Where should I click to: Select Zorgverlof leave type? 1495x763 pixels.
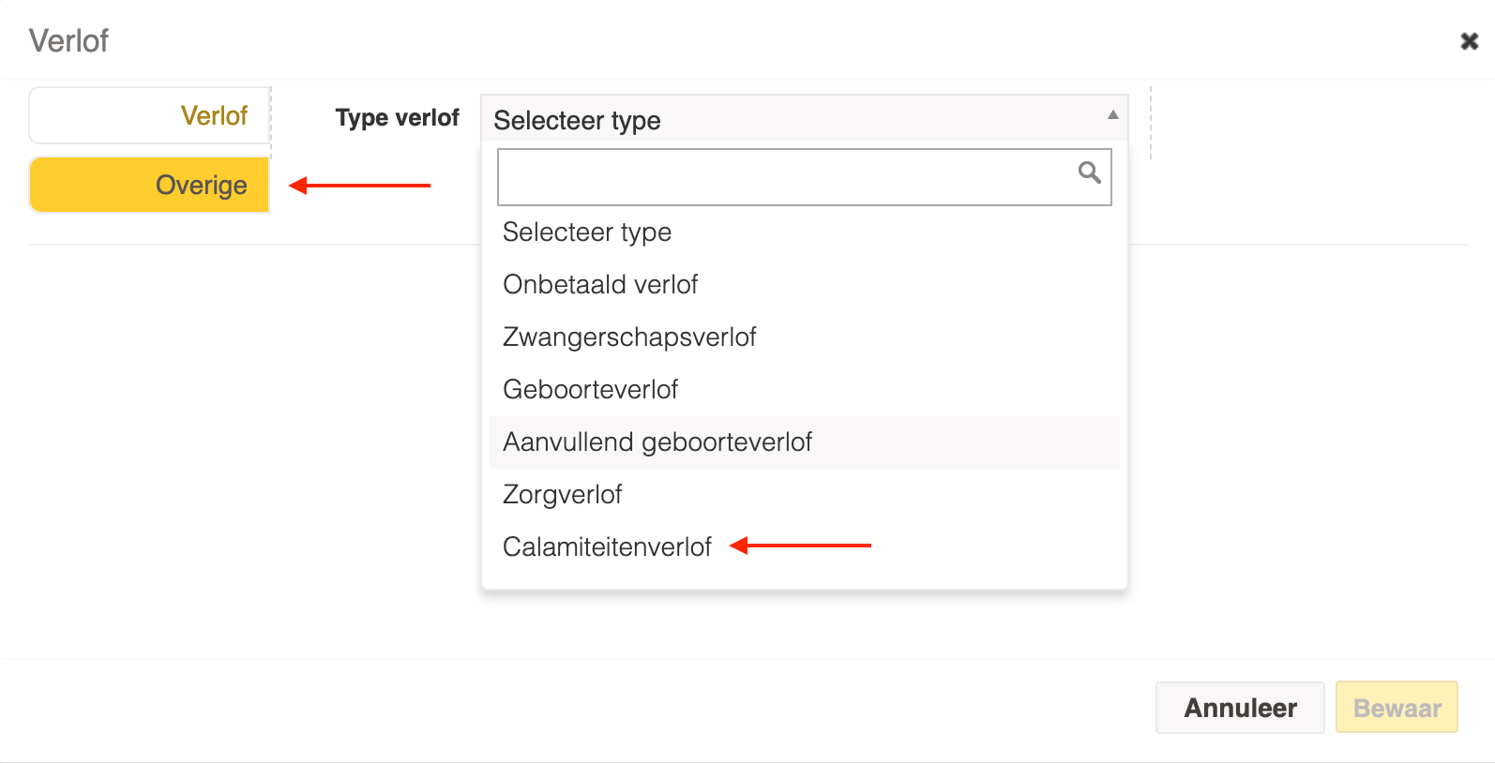[804, 495]
